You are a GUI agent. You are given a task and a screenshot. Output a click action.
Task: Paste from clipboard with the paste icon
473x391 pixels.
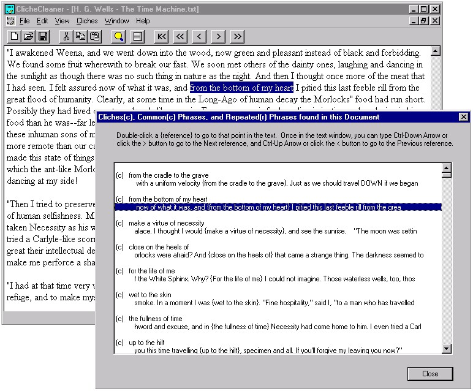[94, 37]
